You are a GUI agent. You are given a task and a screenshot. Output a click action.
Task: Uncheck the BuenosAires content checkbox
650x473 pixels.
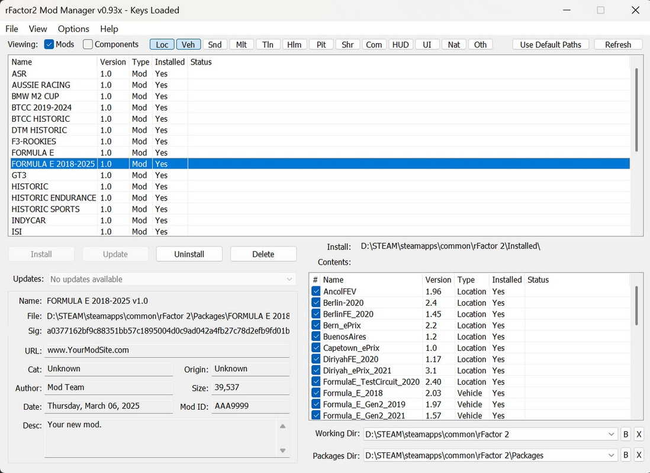click(316, 336)
